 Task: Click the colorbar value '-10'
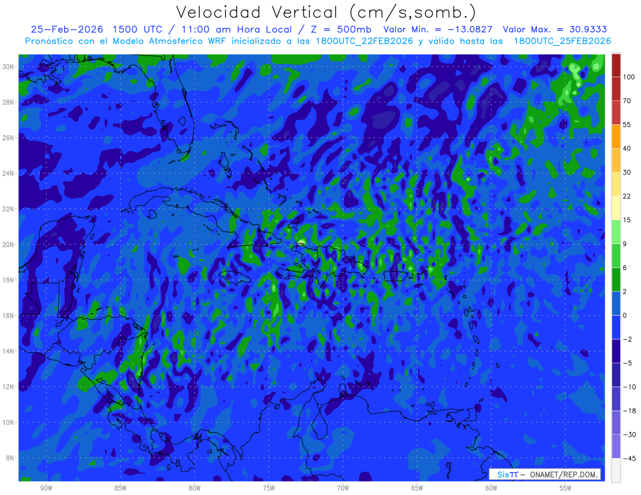629,387
